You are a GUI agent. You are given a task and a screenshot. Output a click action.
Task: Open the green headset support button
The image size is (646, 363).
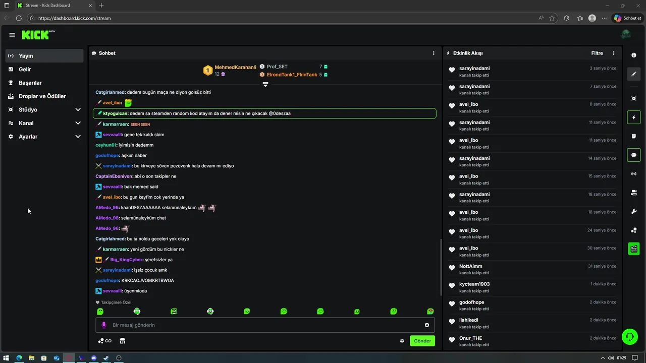[x=630, y=336]
